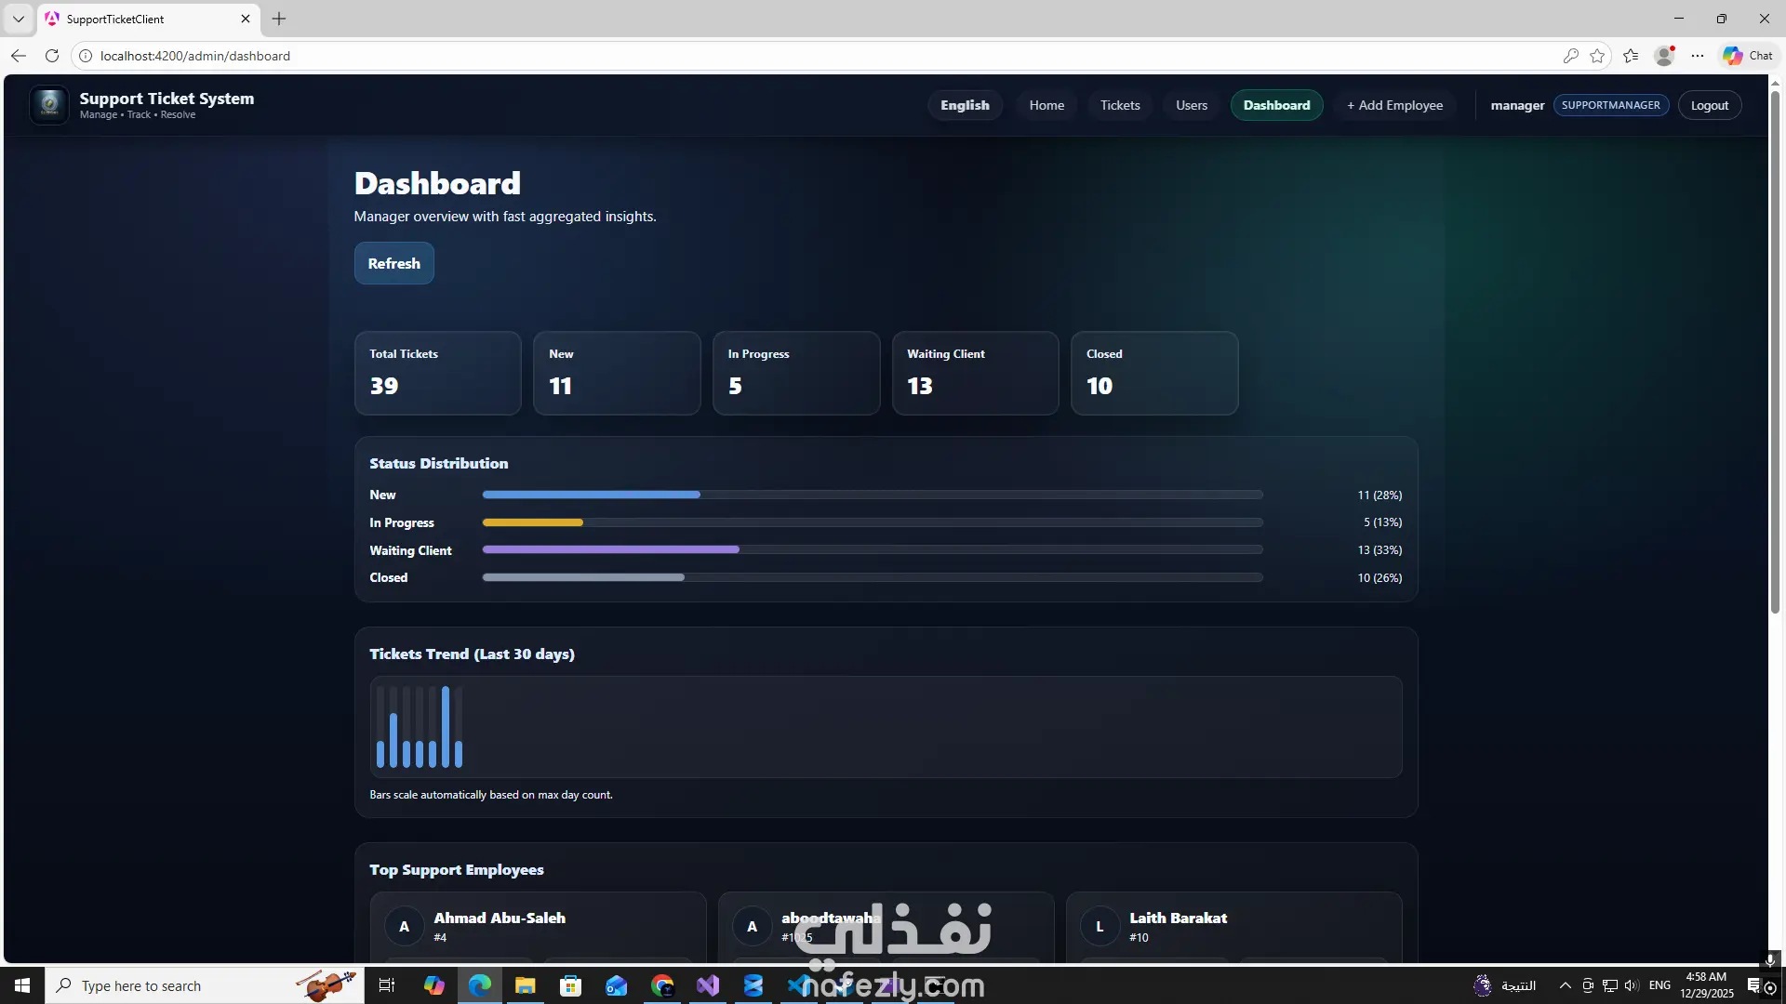The image size is (1786, 1004).
Task: Click the browser profile avatar icon
Action: 1664,56
